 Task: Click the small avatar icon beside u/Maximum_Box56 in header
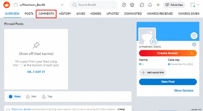tap(16, 5)
